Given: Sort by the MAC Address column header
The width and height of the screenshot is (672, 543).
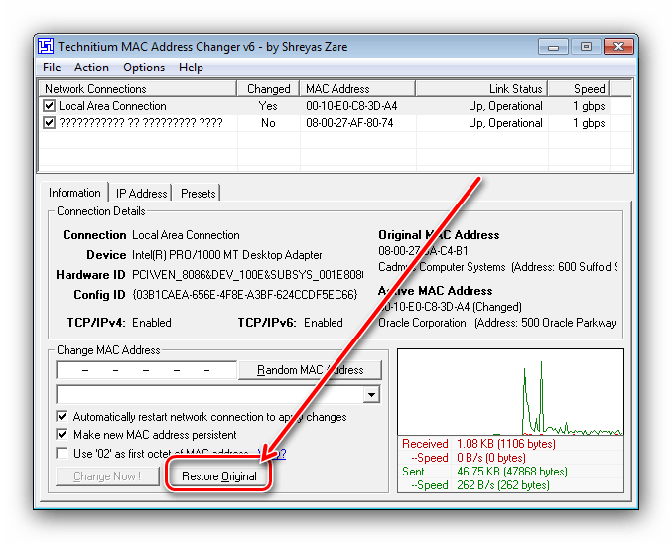Looking at the screenshot, I should point(357,88).
